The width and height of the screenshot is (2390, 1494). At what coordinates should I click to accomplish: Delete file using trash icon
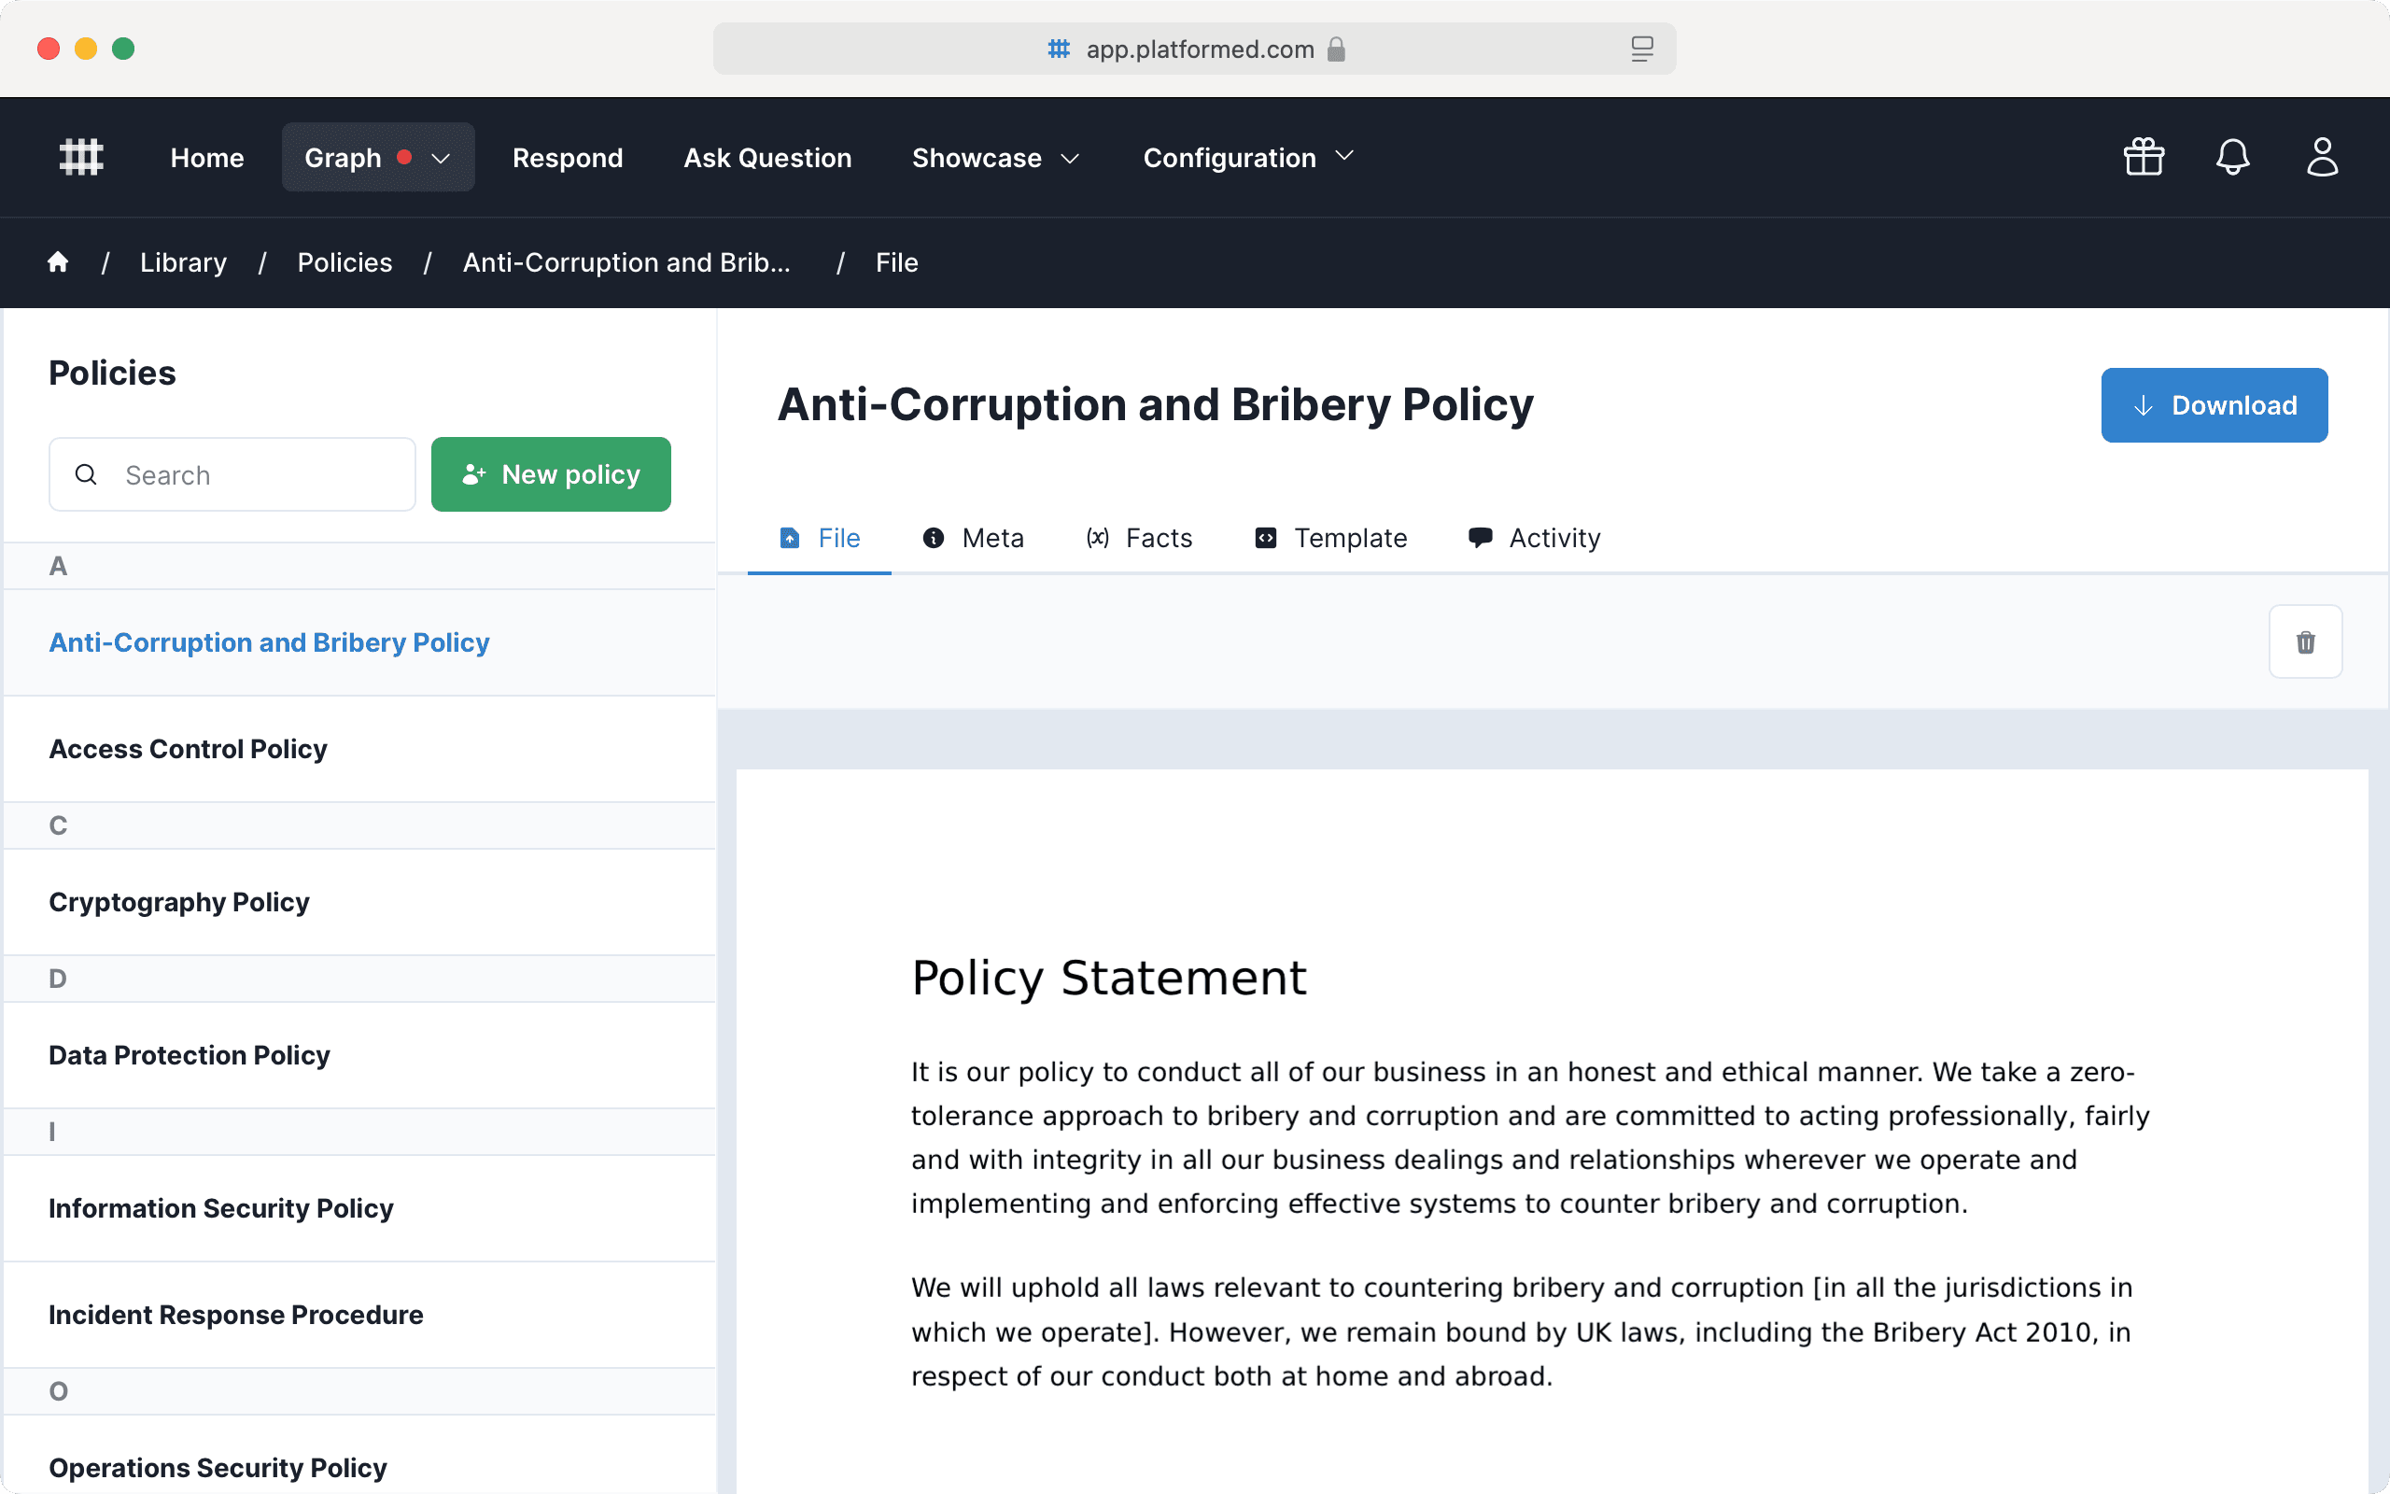2305,642
